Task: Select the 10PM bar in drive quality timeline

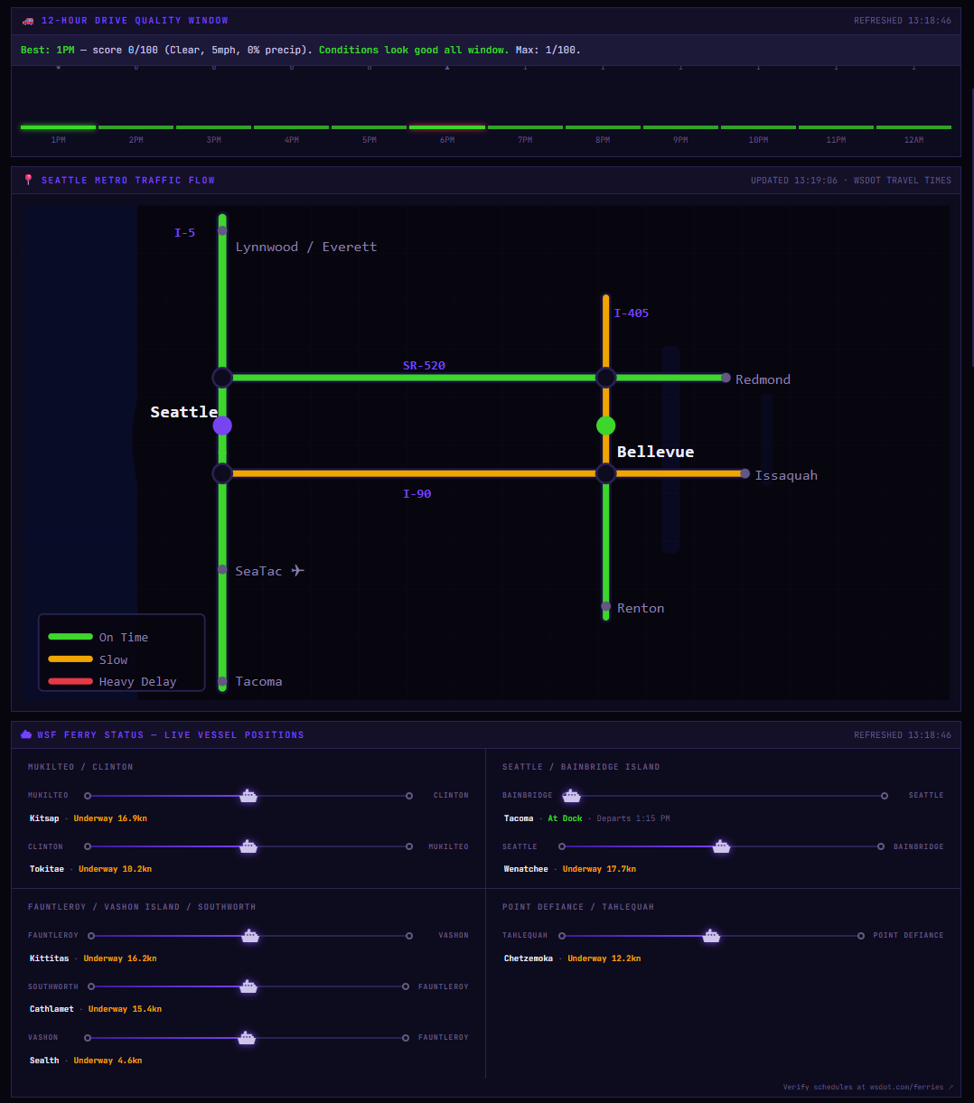Action: pos(758,127)
